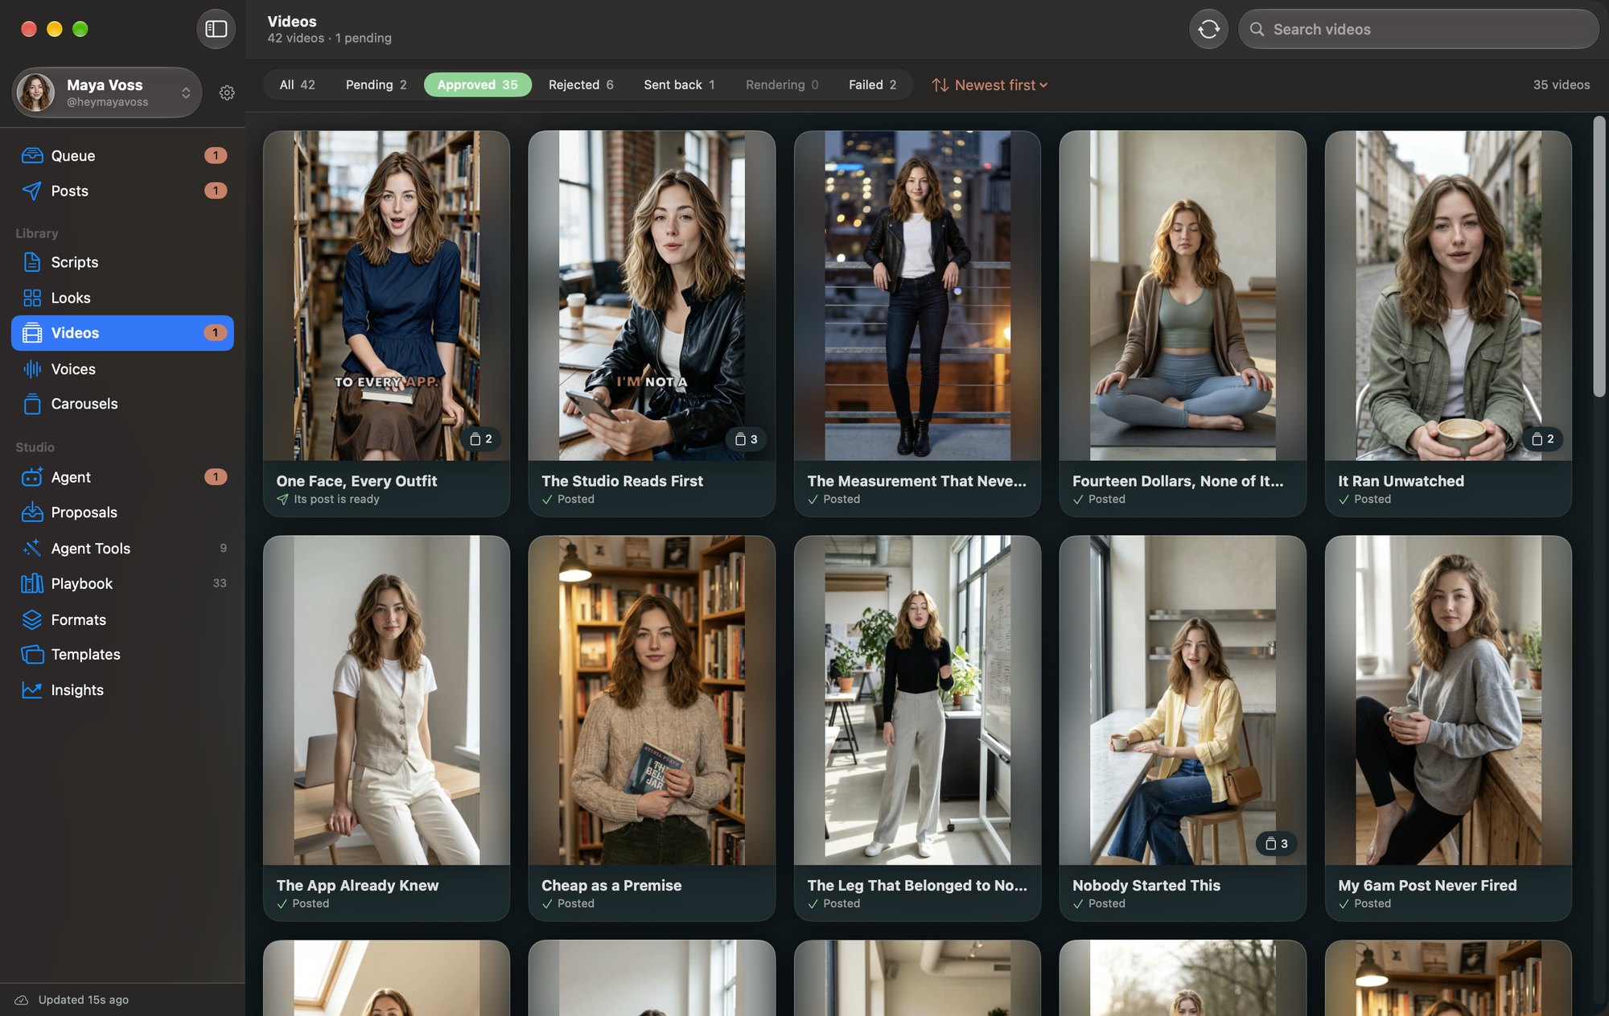
Task: Click the Templates folder icon
Action: point(32,655)
